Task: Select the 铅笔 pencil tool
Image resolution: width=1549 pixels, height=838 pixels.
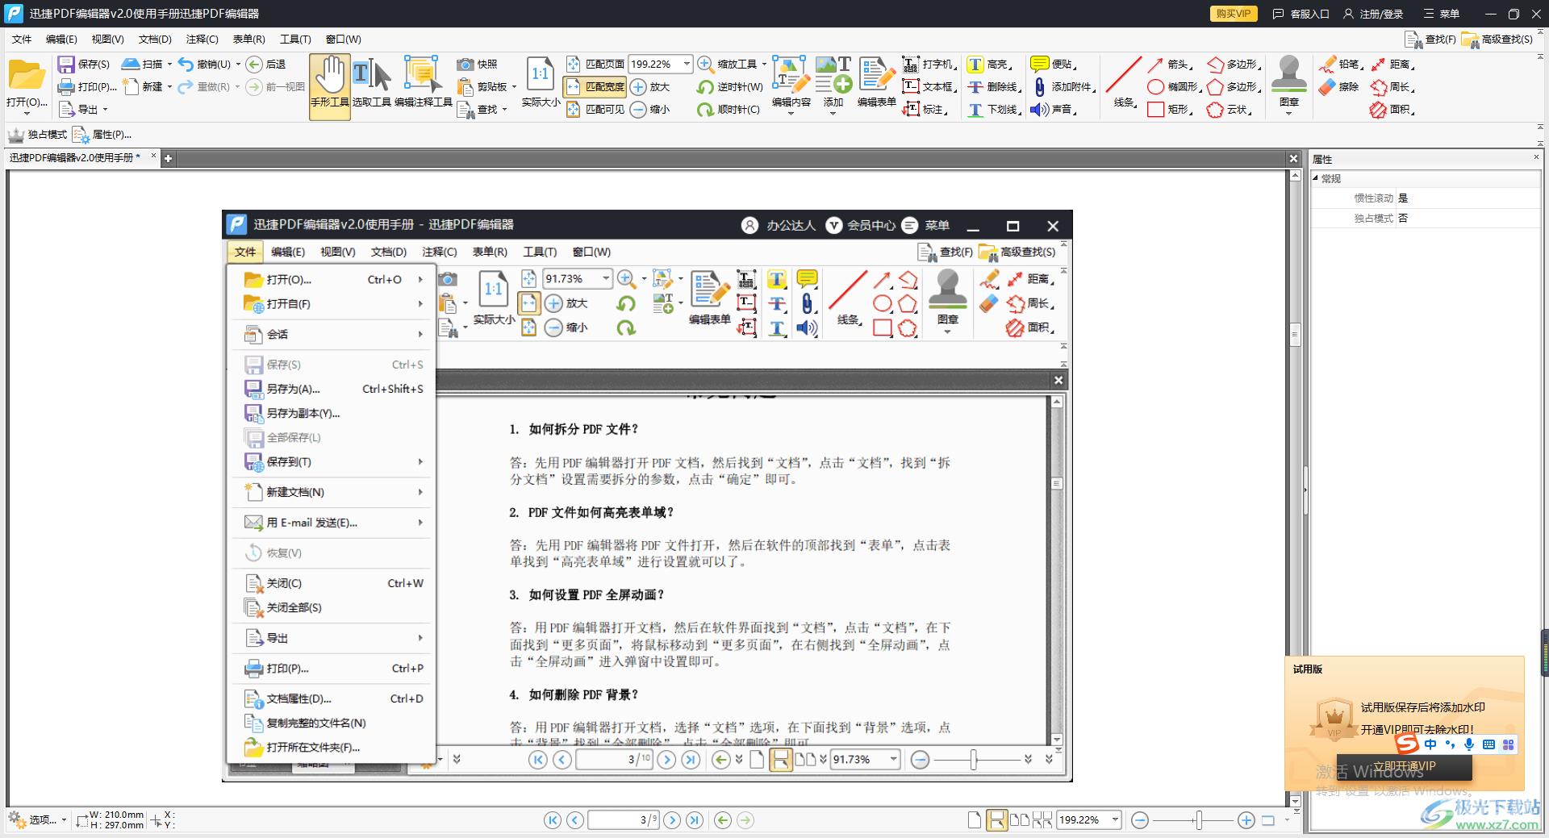Action: click(1341, 64)
